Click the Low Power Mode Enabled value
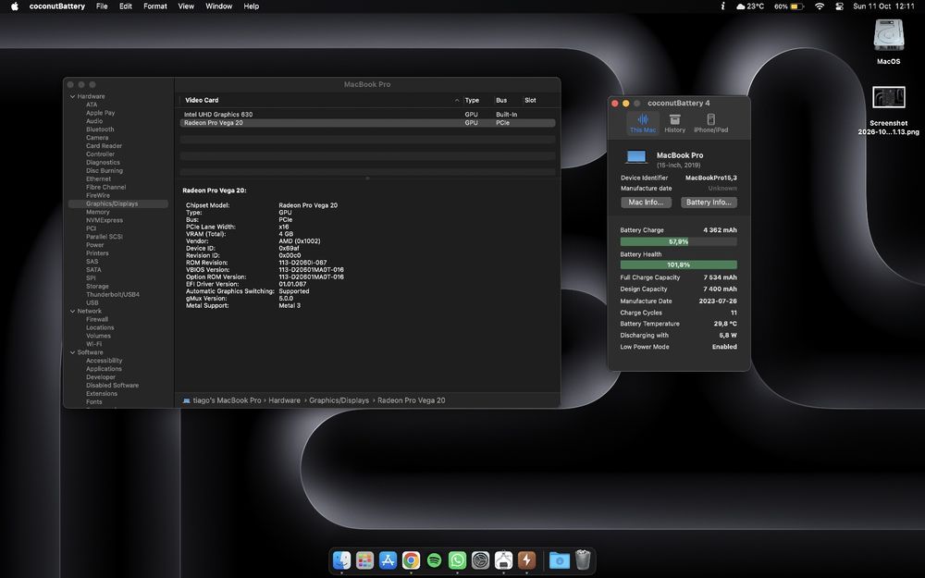Image resolution: width=925 pixels, height=578 pixels. coord(724,347)
